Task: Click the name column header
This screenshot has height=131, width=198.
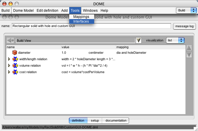Action: coord(34,47)
